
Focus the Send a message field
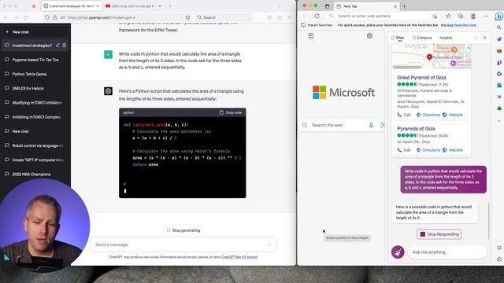point(183,244)
